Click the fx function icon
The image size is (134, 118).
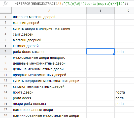[x=5, y=4]
